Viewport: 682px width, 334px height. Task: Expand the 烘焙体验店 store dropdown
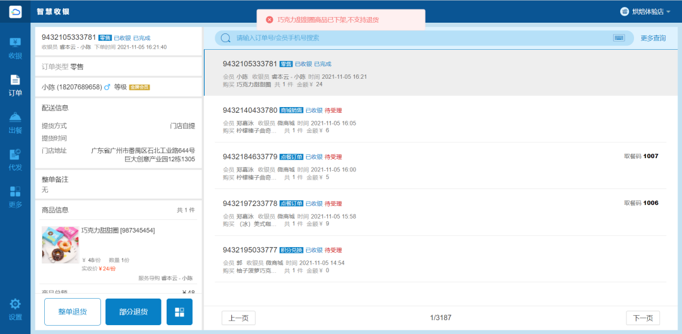[645, 12]
